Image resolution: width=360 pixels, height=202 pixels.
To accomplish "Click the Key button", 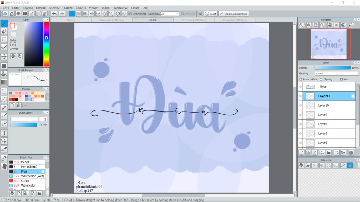I will click(x=200, y=14).
